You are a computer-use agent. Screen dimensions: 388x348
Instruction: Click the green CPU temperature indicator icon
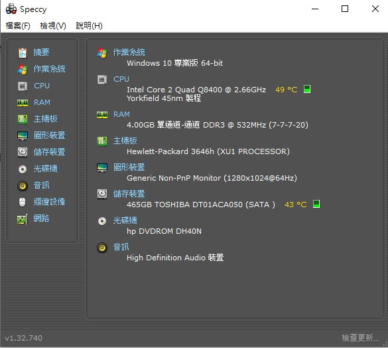point(307,89)
